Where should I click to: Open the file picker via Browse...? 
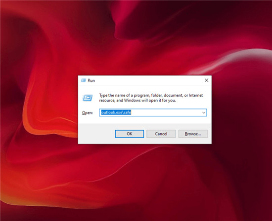click(x=193, y=134)
